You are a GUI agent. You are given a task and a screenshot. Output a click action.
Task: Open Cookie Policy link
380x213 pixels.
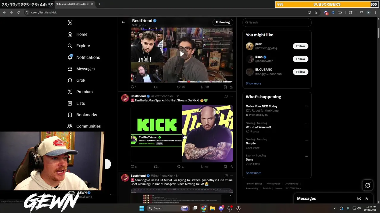292,184
